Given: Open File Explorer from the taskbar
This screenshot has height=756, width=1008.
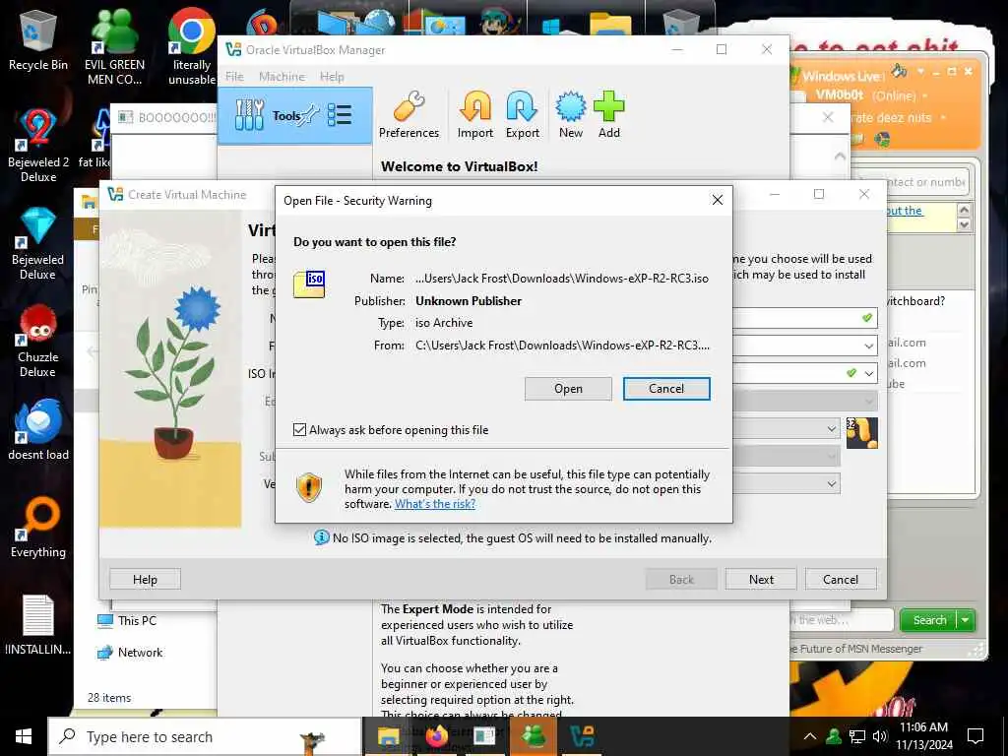Looking at the screenshot, I should coord(388,736).
